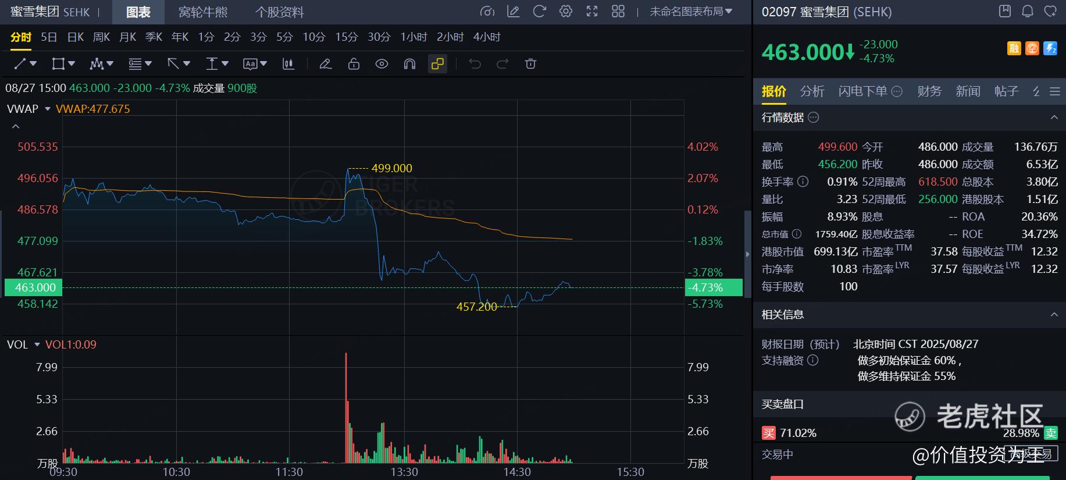Collapse the indicator legend caret
This screenshot has height=480, width=1066.
(x=16, y=126)
